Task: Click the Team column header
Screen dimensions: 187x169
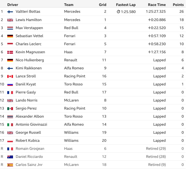Action: [x=69, y=5]
